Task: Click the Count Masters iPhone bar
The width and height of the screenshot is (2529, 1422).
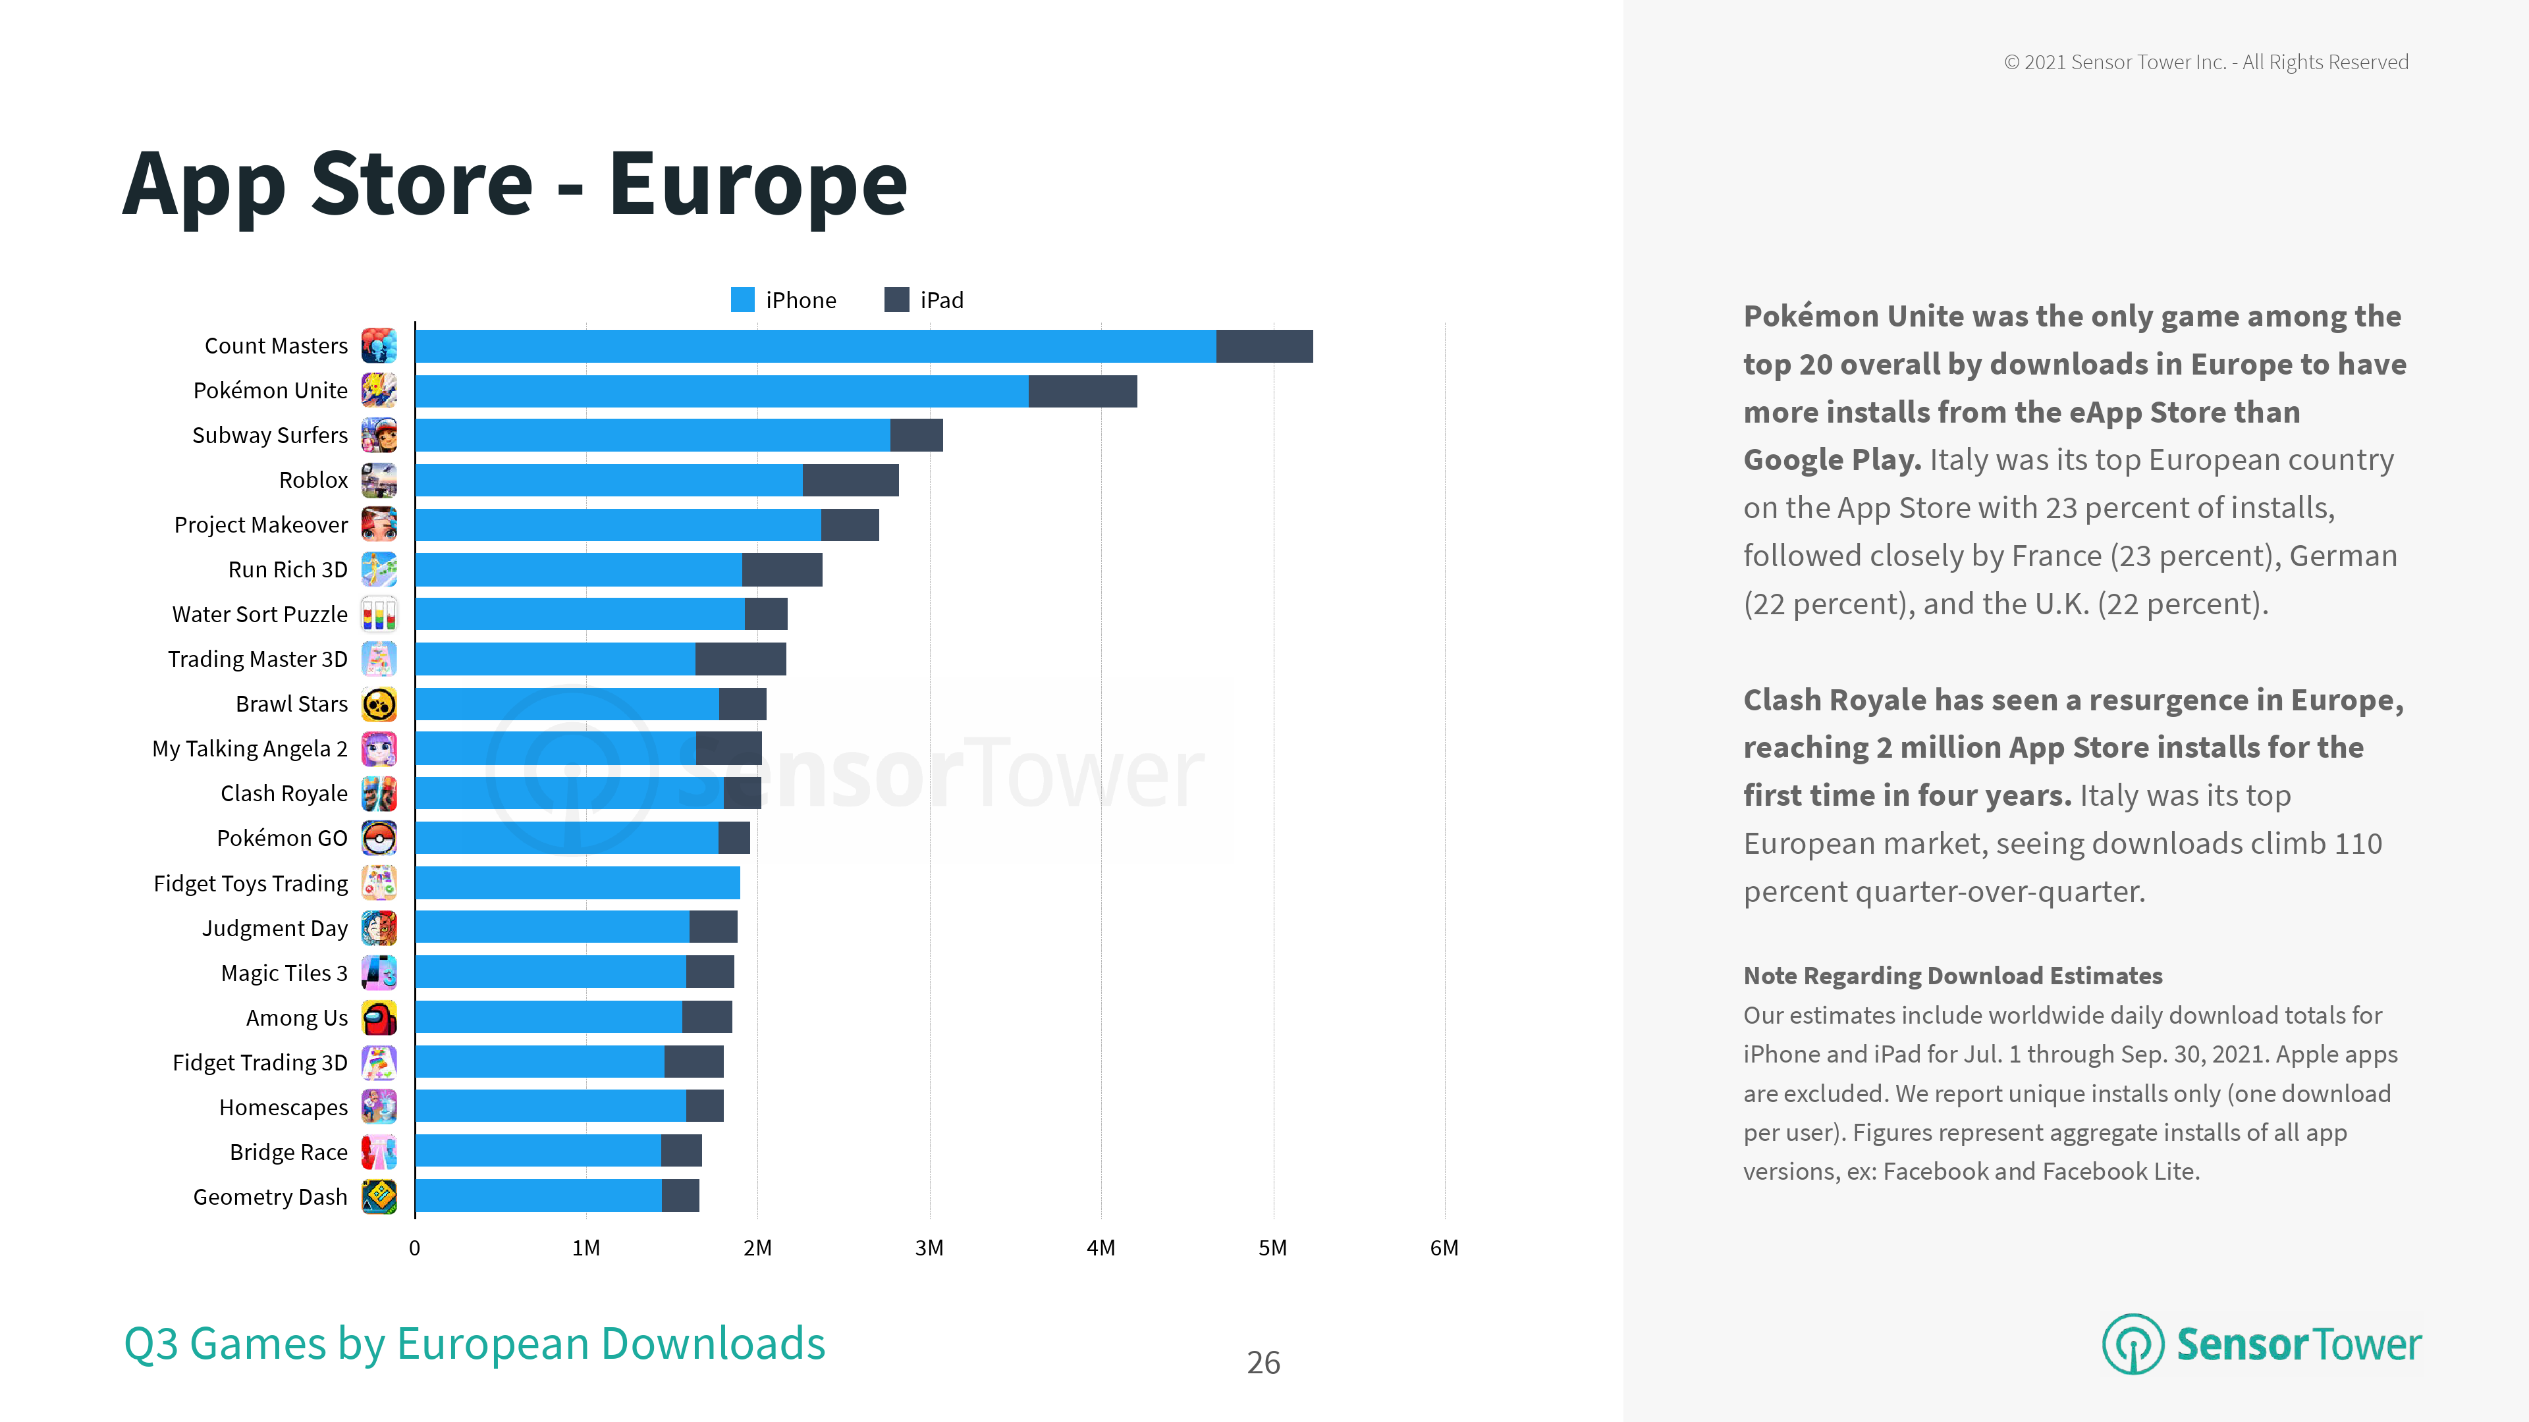Action: pos(815,346)
